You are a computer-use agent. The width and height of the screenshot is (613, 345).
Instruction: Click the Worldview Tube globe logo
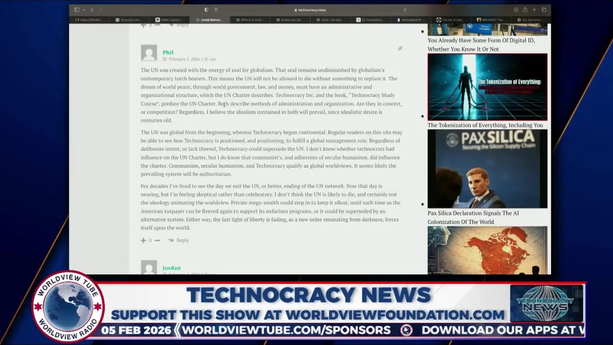68,306
